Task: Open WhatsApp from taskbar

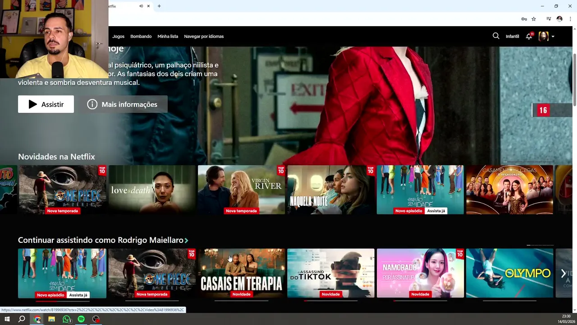Action: coord(67,319)
